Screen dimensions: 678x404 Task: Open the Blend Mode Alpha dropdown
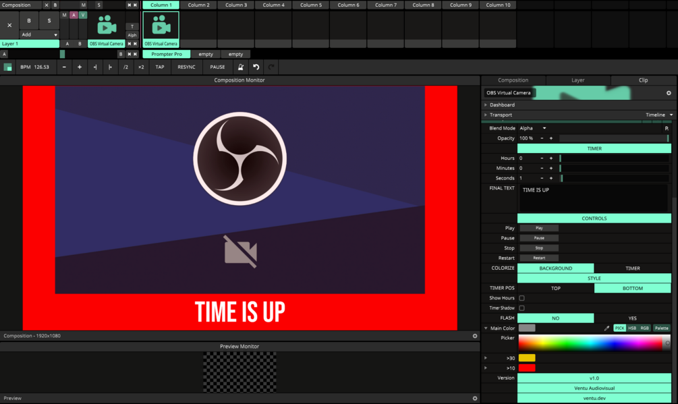(533, 128)
